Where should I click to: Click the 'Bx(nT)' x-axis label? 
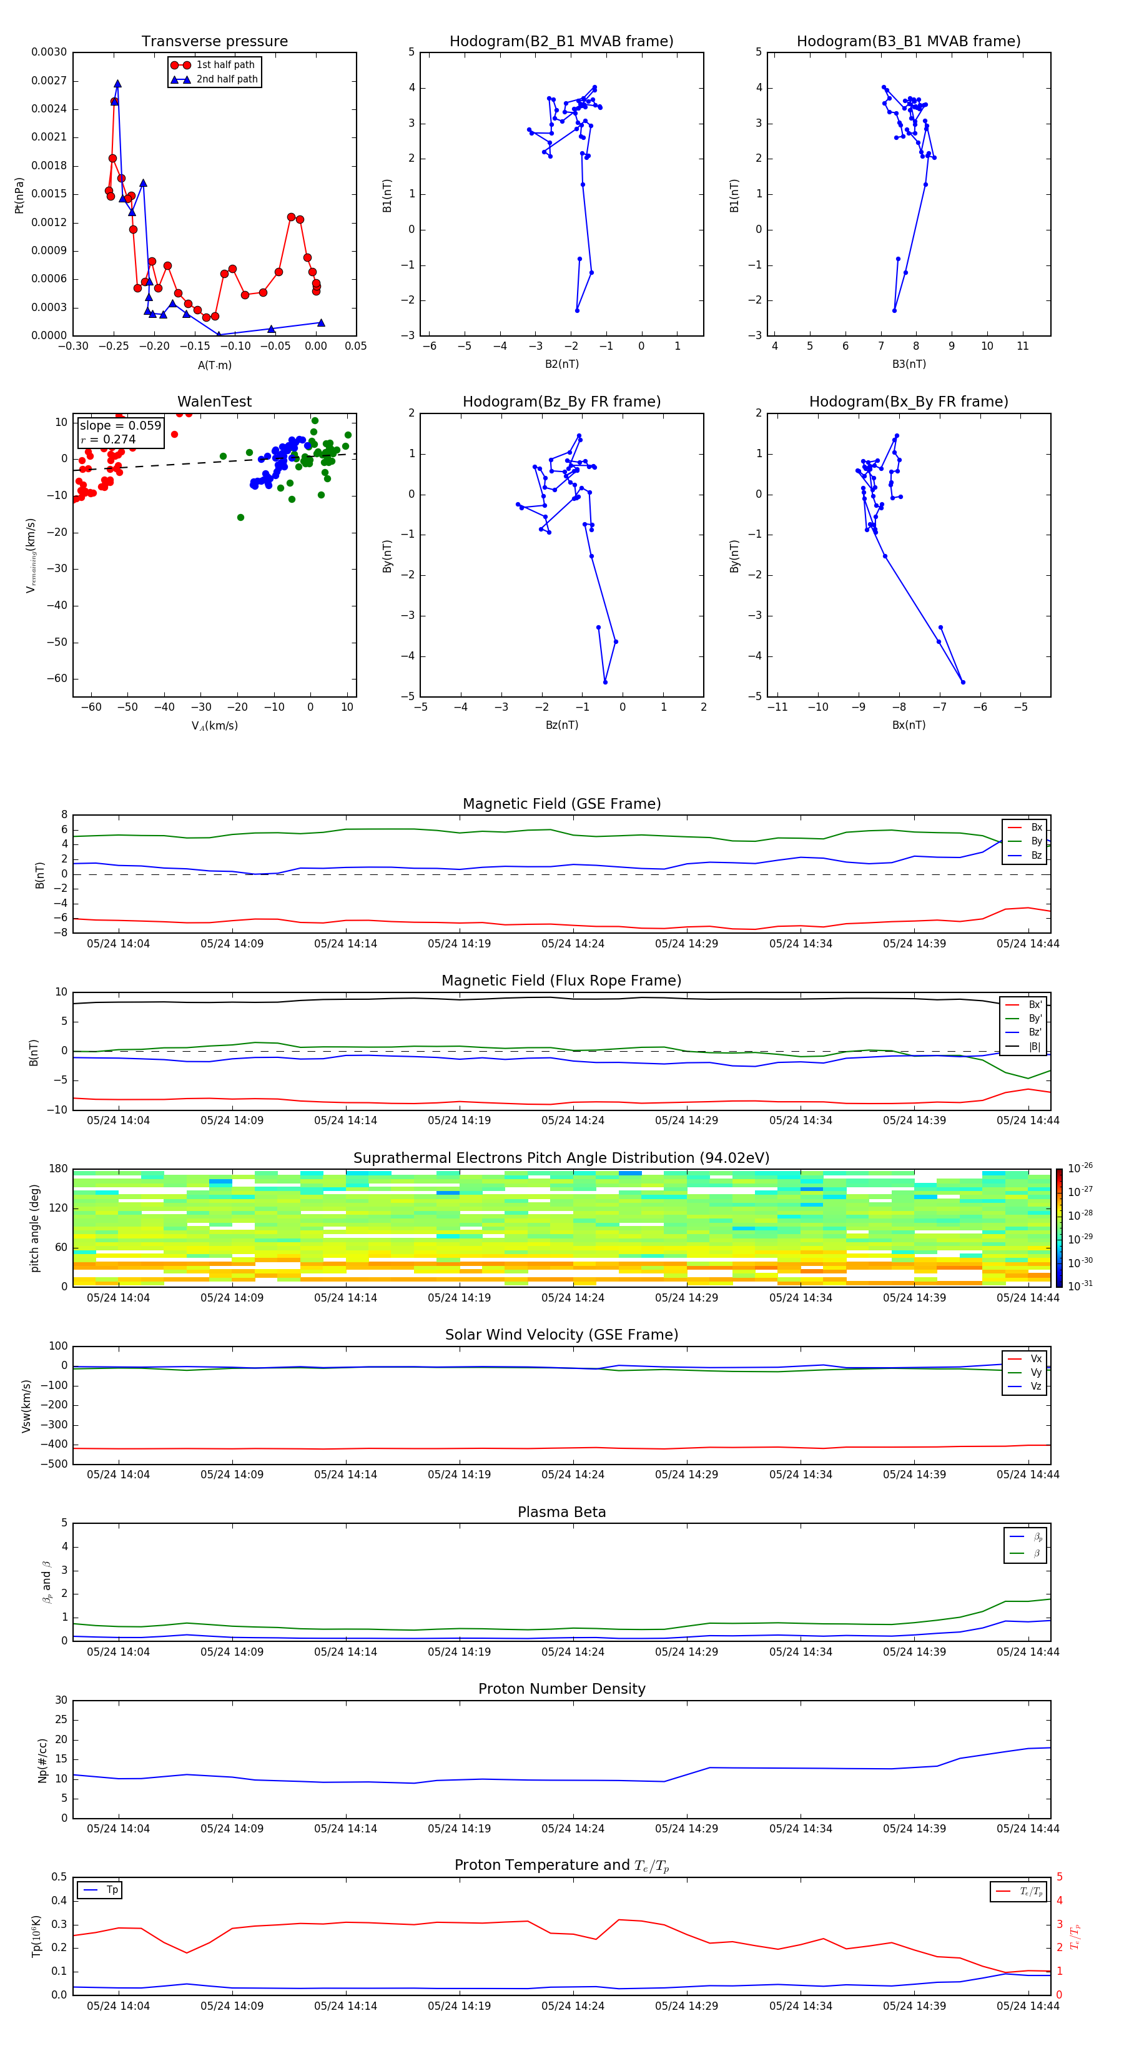[909, 725]
